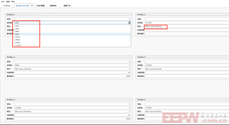Image resolution: width=229 pixels, height=125 pixels.
Task: Open the Modbus 3 波特率 dropdown
Action: click(73, 65)
